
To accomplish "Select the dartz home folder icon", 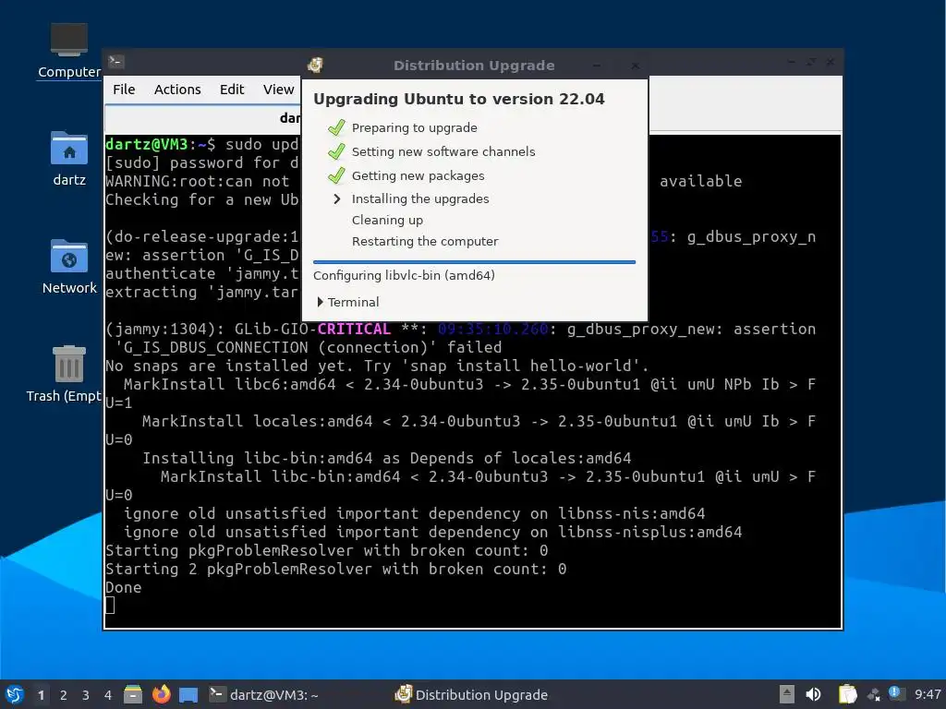I will coord(68,159).
